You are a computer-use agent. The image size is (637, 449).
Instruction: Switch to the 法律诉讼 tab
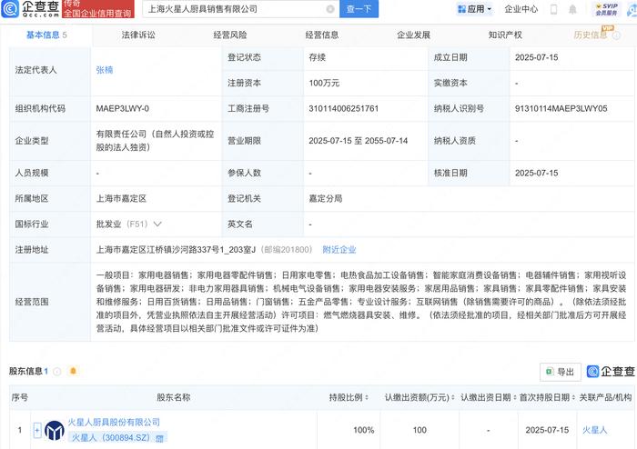pyautogui.click(x=138, y=35)
